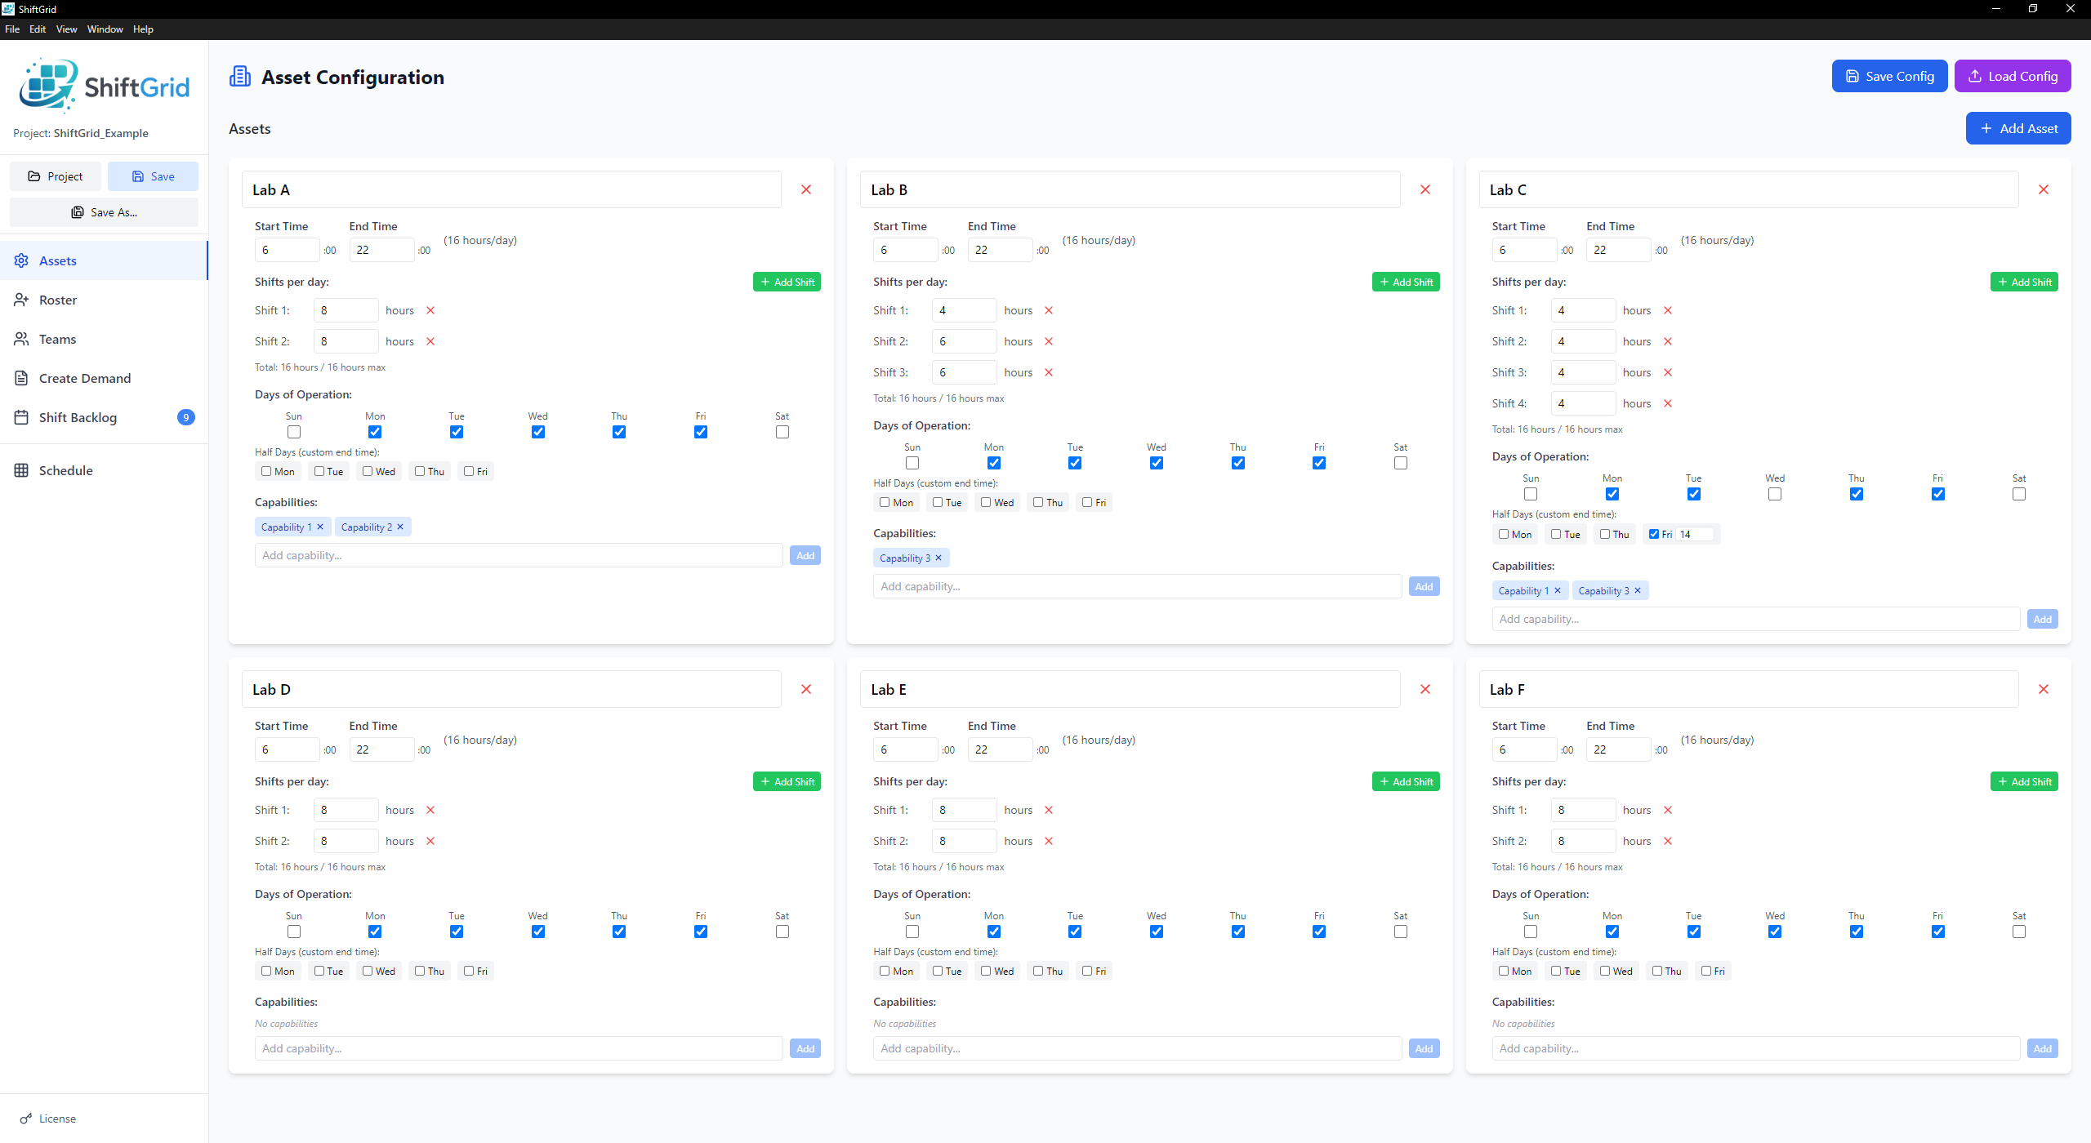Open the Teams section
This screenshot has height=1143, width=2091.
[x=57, y=339]
